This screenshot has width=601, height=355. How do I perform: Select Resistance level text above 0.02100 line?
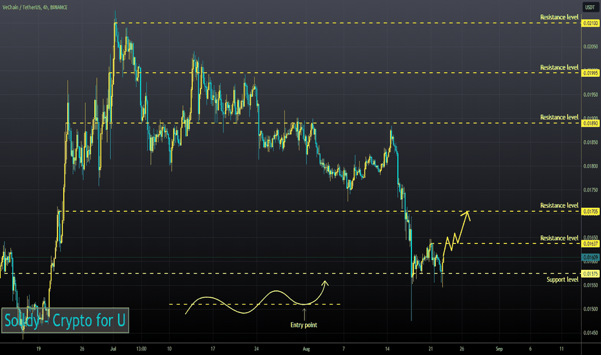(x=559, y=17)
